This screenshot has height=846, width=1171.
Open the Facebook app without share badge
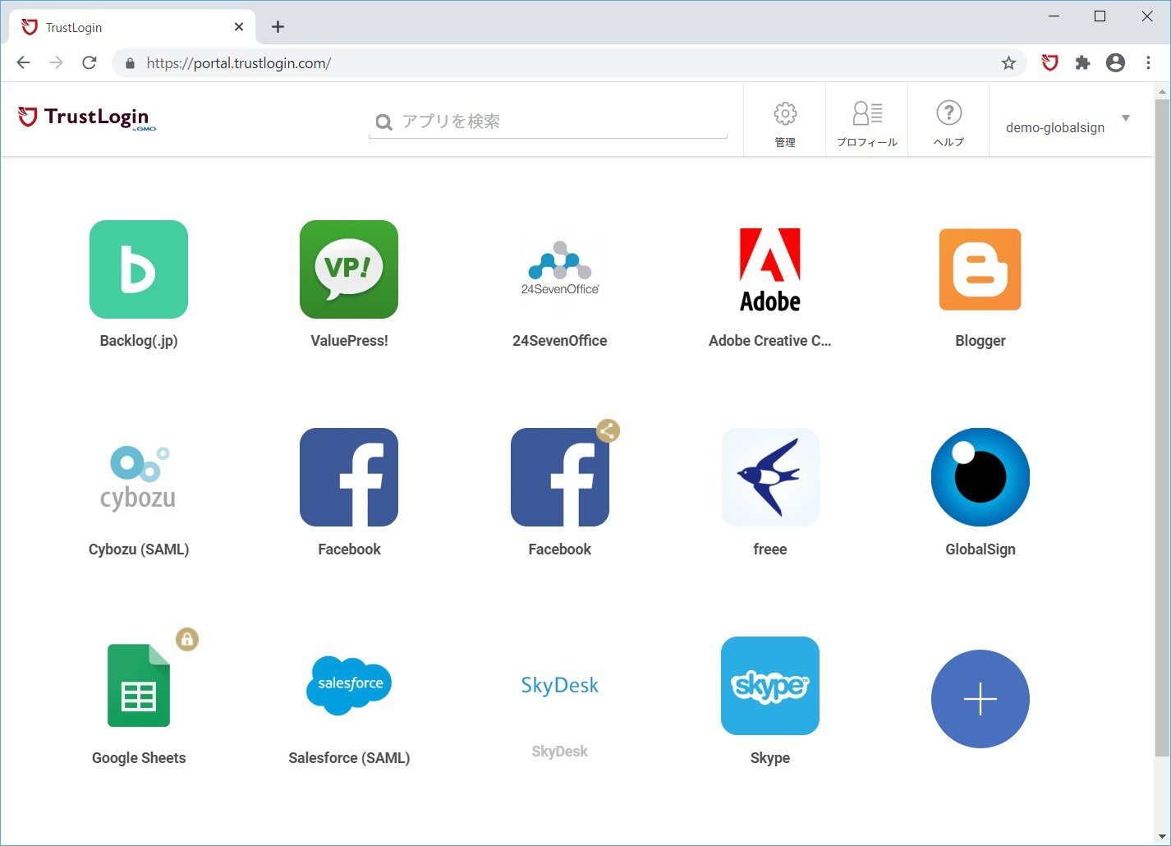pyautogui.click(x=349, y=477)
